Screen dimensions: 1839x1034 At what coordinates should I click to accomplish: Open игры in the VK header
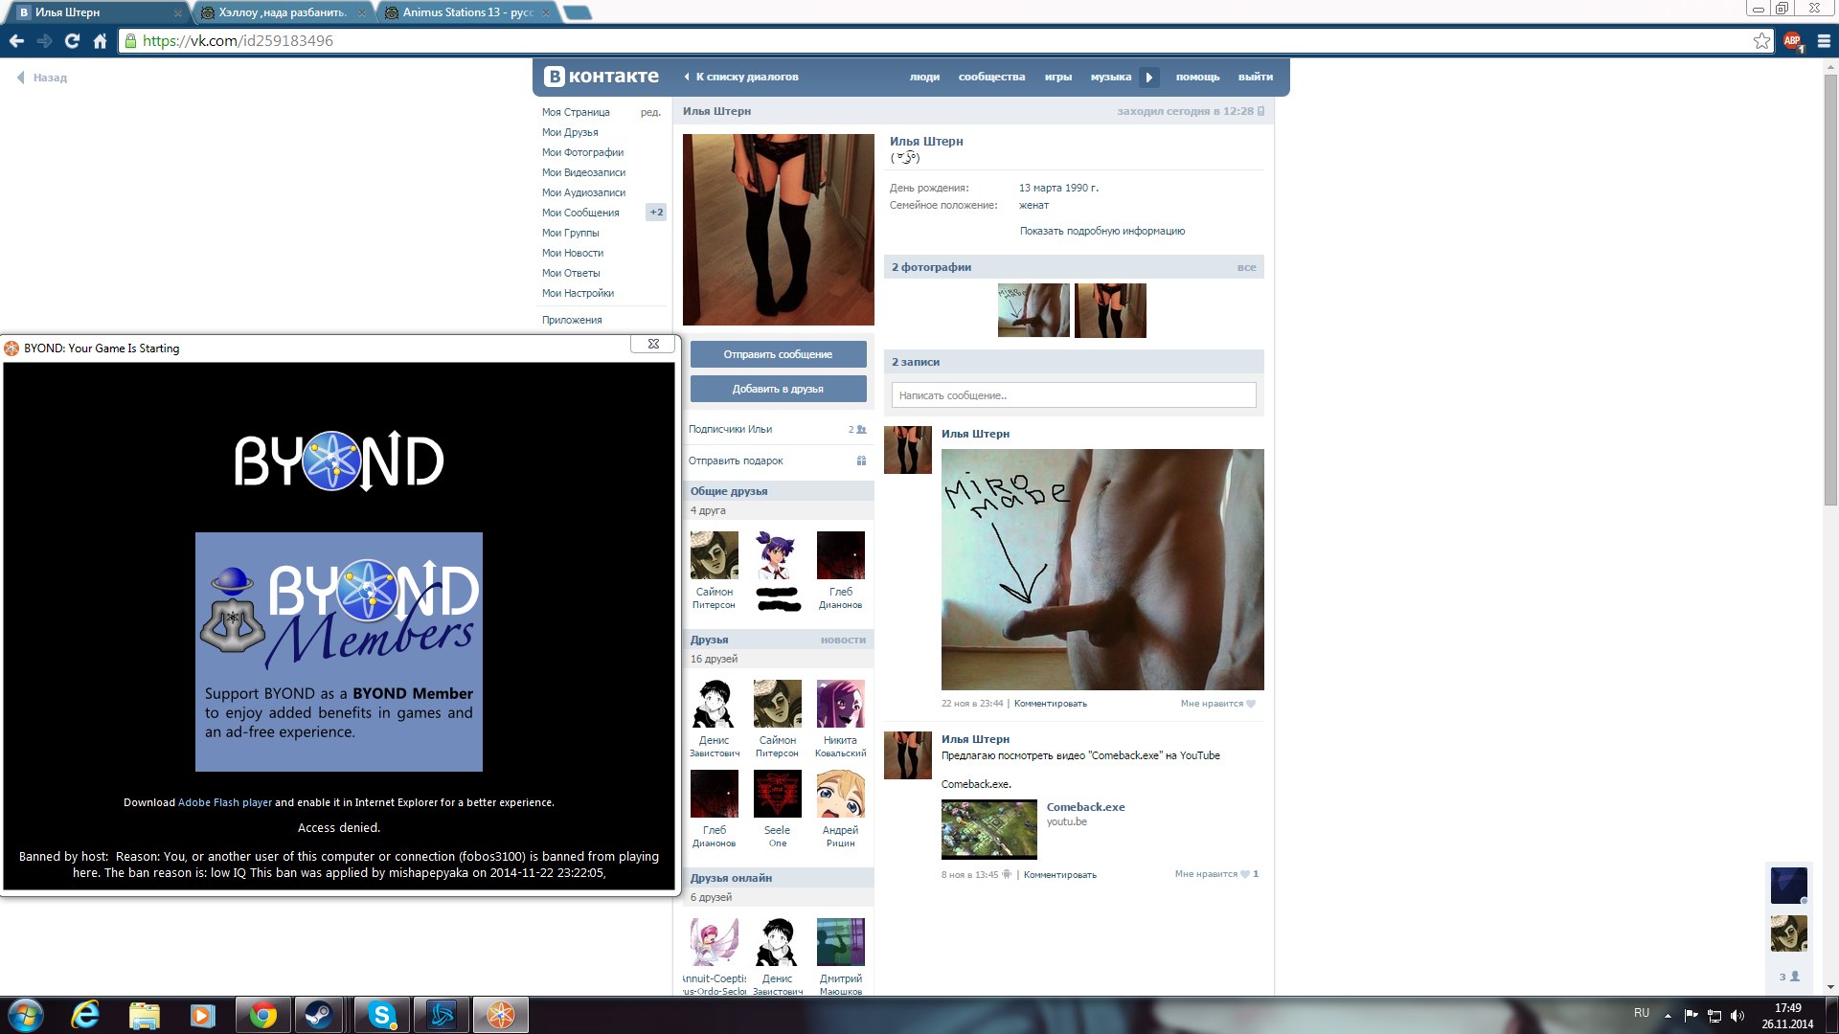coord(1057,77)
